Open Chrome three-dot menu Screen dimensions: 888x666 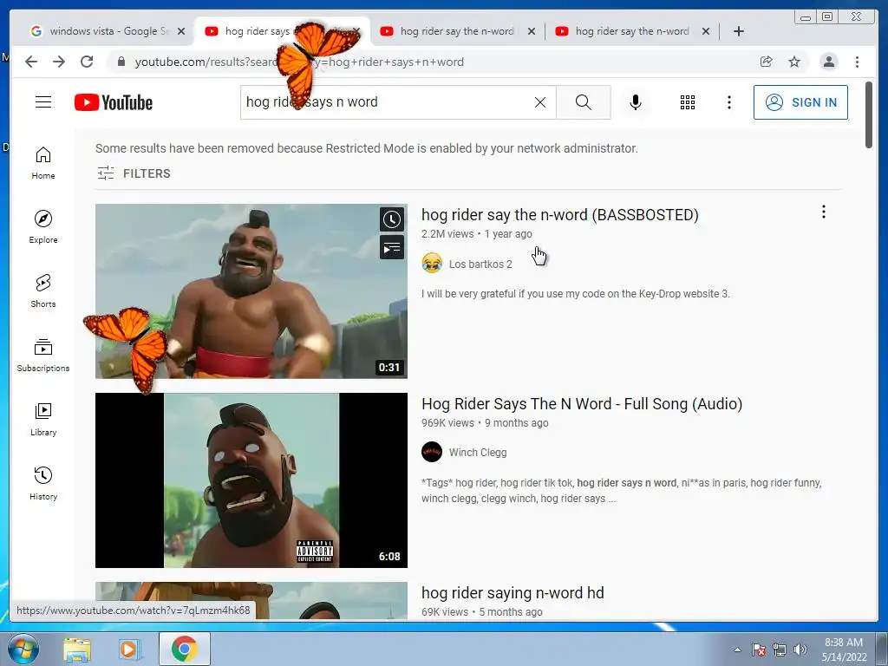857,62
